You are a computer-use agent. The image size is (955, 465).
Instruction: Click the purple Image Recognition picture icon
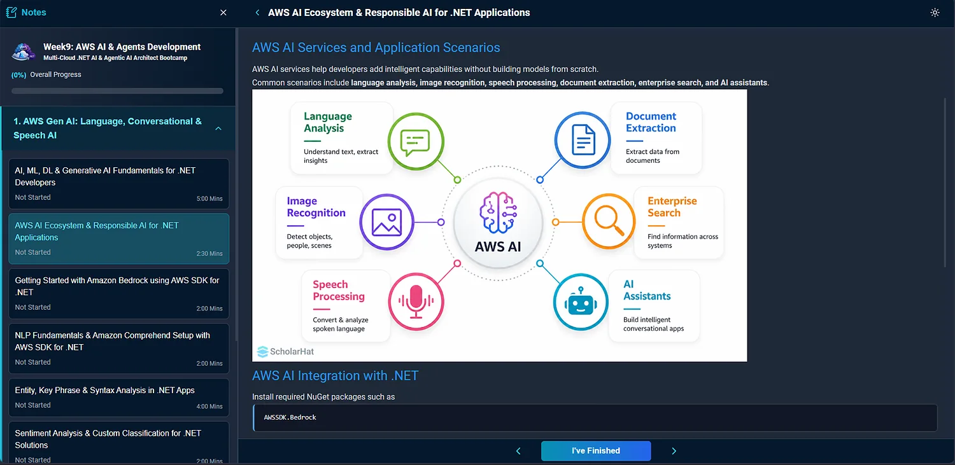pos(387,222)
